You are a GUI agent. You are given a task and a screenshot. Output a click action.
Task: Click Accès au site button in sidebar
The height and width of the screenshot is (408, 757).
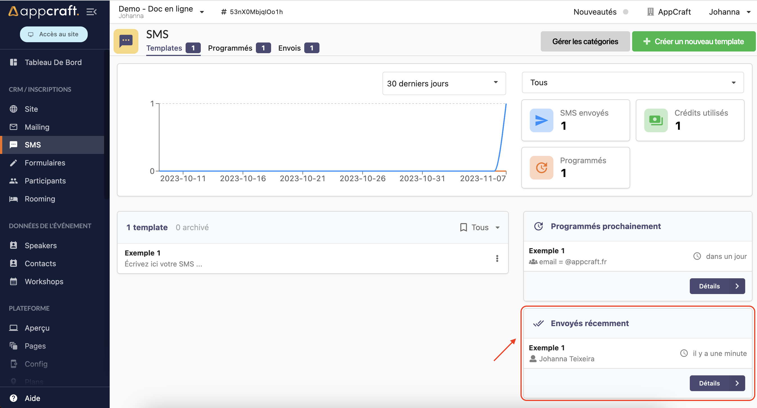pyautogui.click(x=54, y=34)
